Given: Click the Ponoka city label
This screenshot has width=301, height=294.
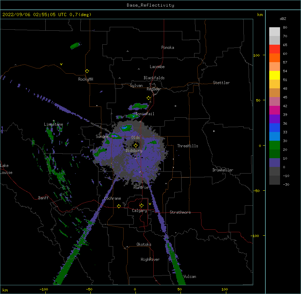Looking at the screenshot, I should click(x=168, y=47).
